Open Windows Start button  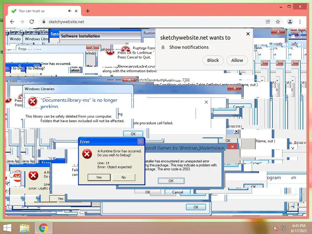[x=7, y=228]
